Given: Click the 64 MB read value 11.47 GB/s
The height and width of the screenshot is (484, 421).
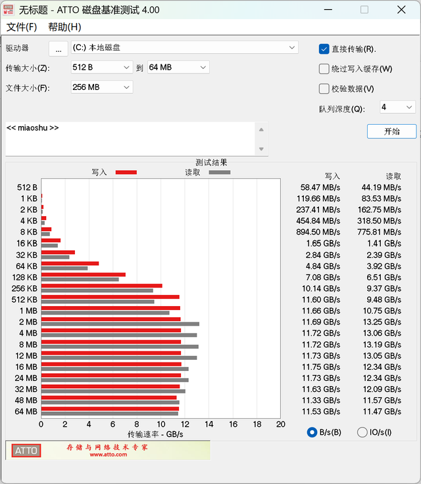Looking at the screenshot, I should 382,412.
